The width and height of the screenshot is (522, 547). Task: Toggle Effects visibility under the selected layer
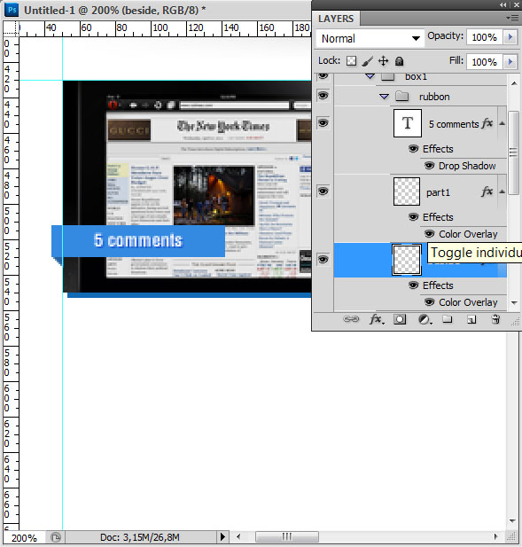click(x=413, y=285)
